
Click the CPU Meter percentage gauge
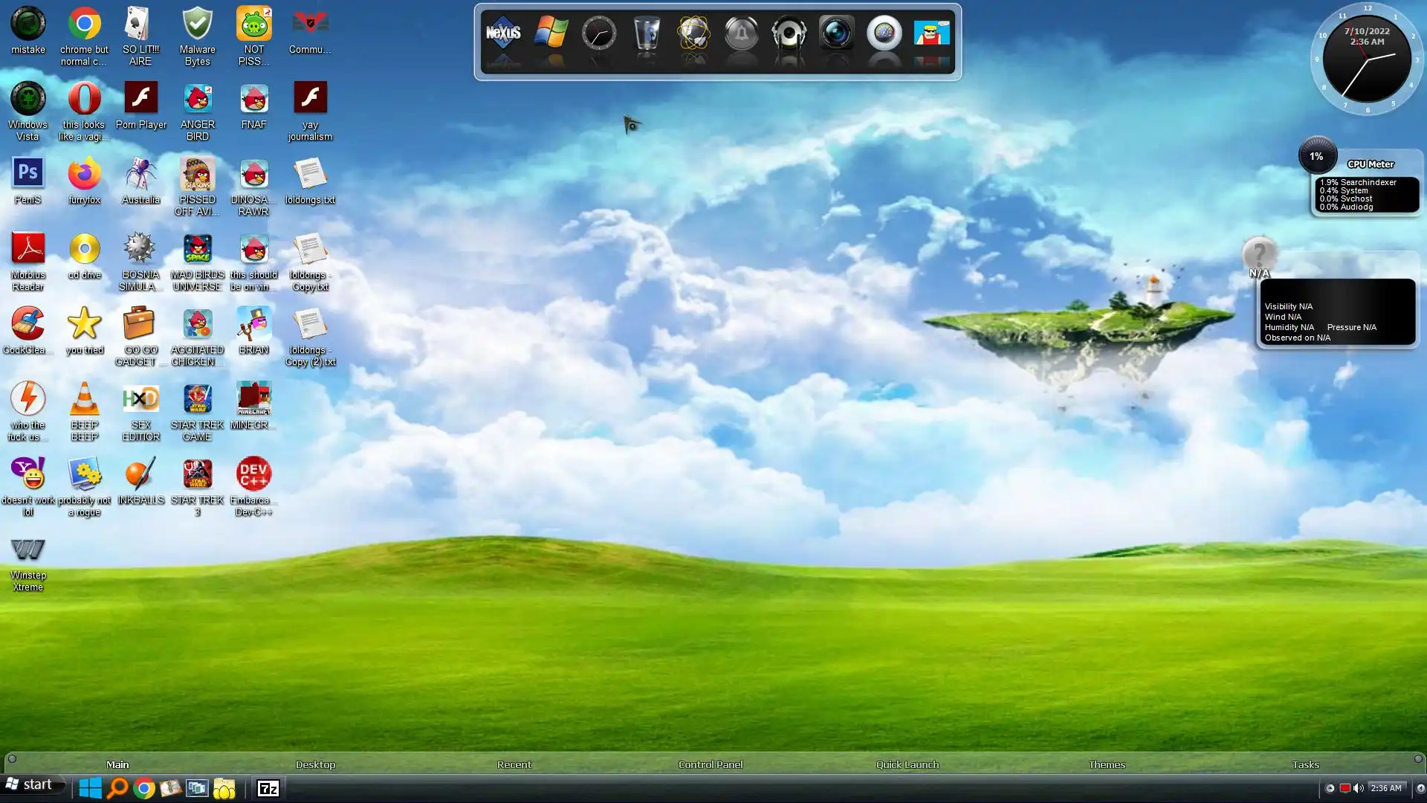click(x=1316, y=156)
